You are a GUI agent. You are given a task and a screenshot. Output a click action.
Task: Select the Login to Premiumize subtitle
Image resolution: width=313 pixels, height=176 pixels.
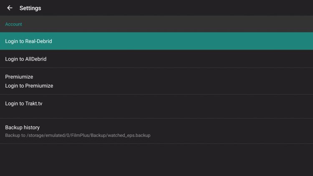[x=29, y=85]
